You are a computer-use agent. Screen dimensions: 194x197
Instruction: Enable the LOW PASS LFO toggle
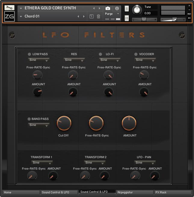[x=29, y=54]
